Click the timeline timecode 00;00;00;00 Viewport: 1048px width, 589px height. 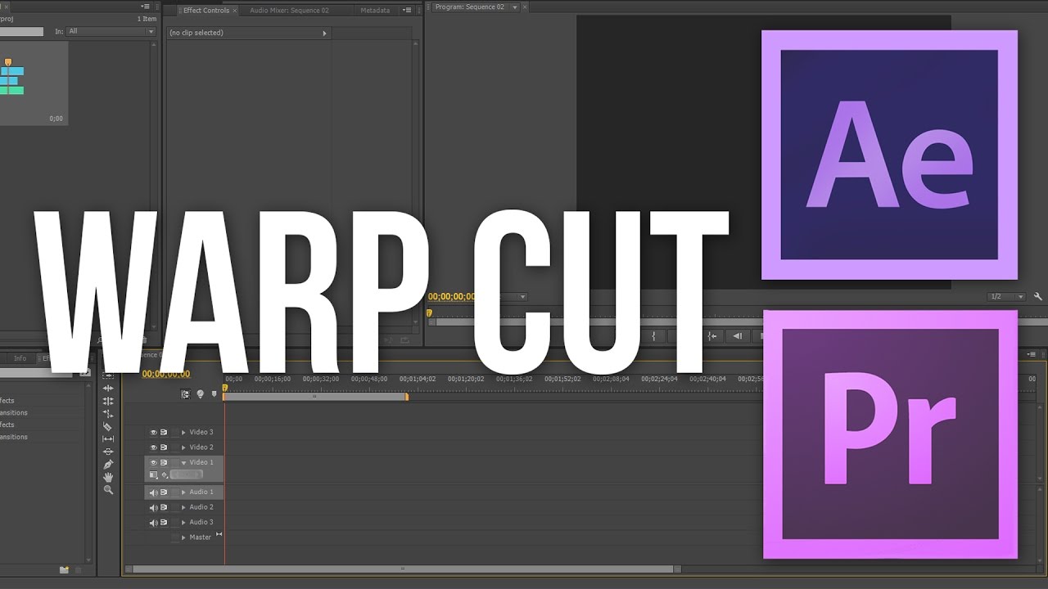tap(166, 374)
